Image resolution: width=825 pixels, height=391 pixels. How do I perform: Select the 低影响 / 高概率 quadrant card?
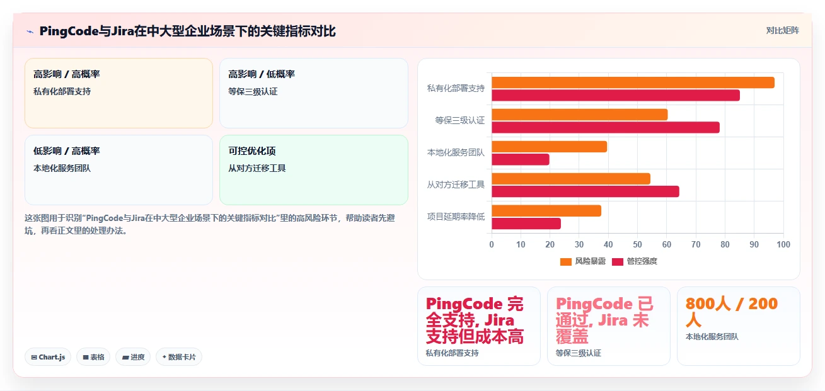[x=118, y=170]
